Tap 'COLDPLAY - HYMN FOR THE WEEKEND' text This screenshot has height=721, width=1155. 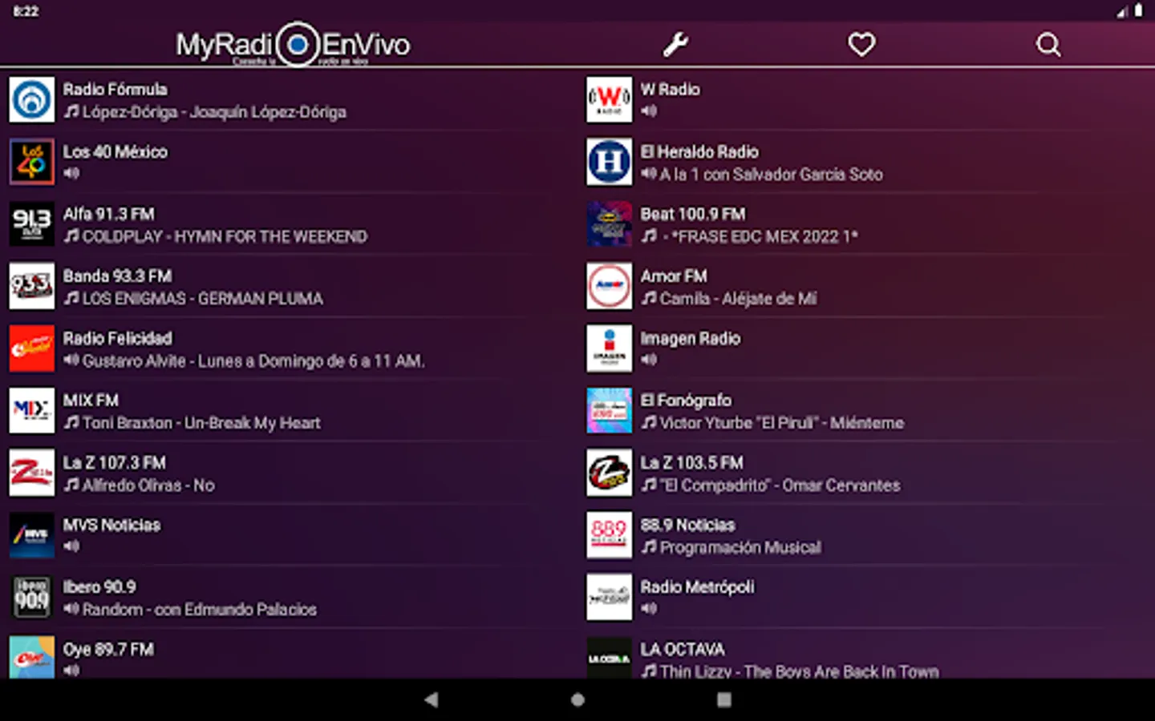(x=225, y=237)
